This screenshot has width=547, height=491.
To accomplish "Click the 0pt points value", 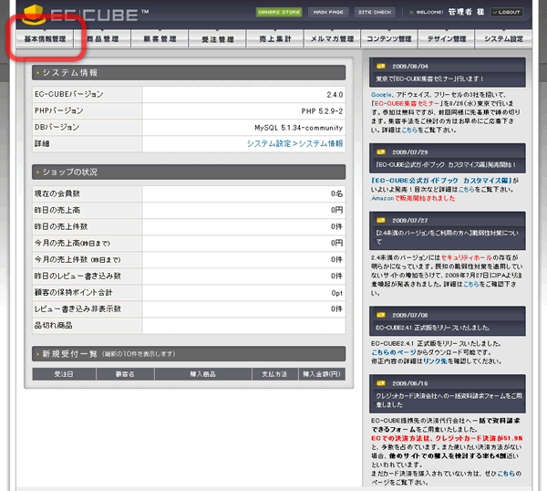I will tap(337, 293).
